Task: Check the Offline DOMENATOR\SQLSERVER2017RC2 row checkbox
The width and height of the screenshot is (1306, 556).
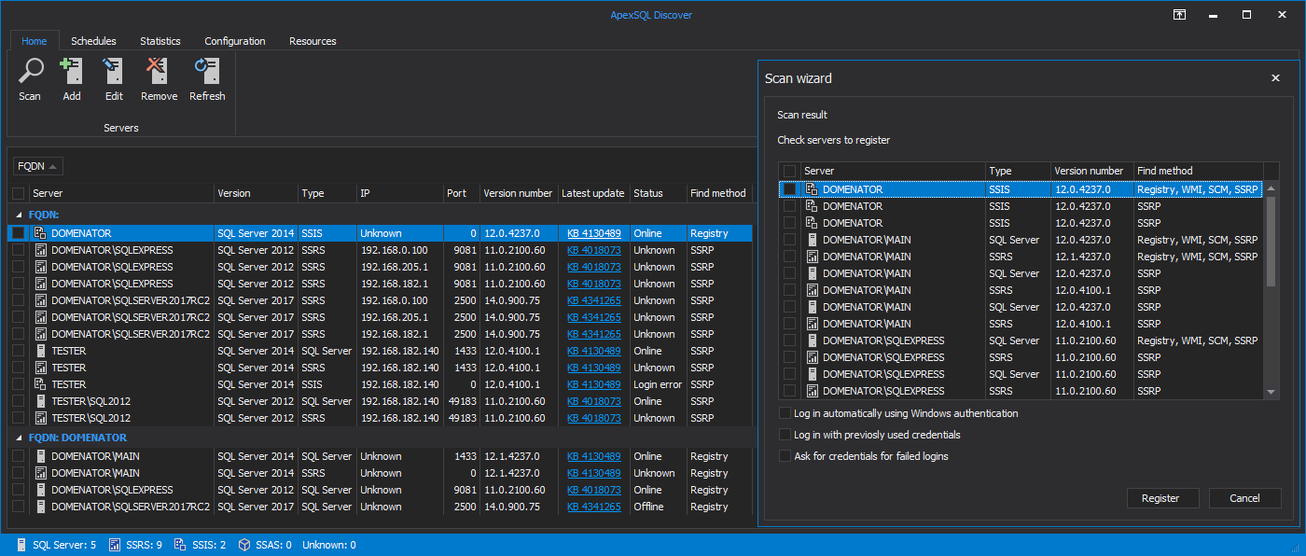Action: click(x=19, y=507)
